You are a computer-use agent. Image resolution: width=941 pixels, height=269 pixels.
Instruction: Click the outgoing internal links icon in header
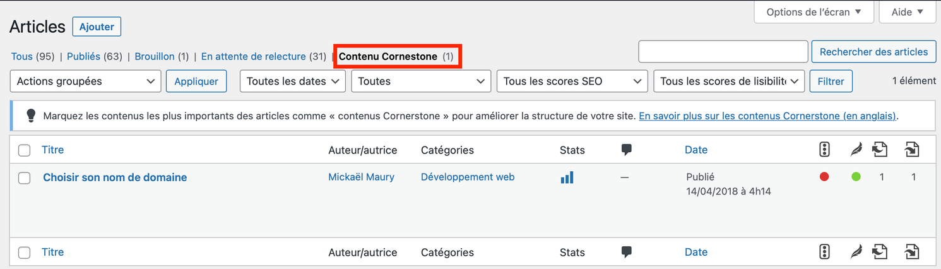(x=880, y=150)
